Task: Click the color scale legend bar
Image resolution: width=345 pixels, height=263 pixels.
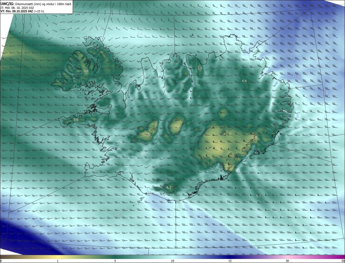Action: click(x=172, y=257)
